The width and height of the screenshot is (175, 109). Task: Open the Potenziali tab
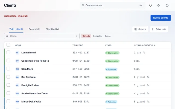click(34, 29)
